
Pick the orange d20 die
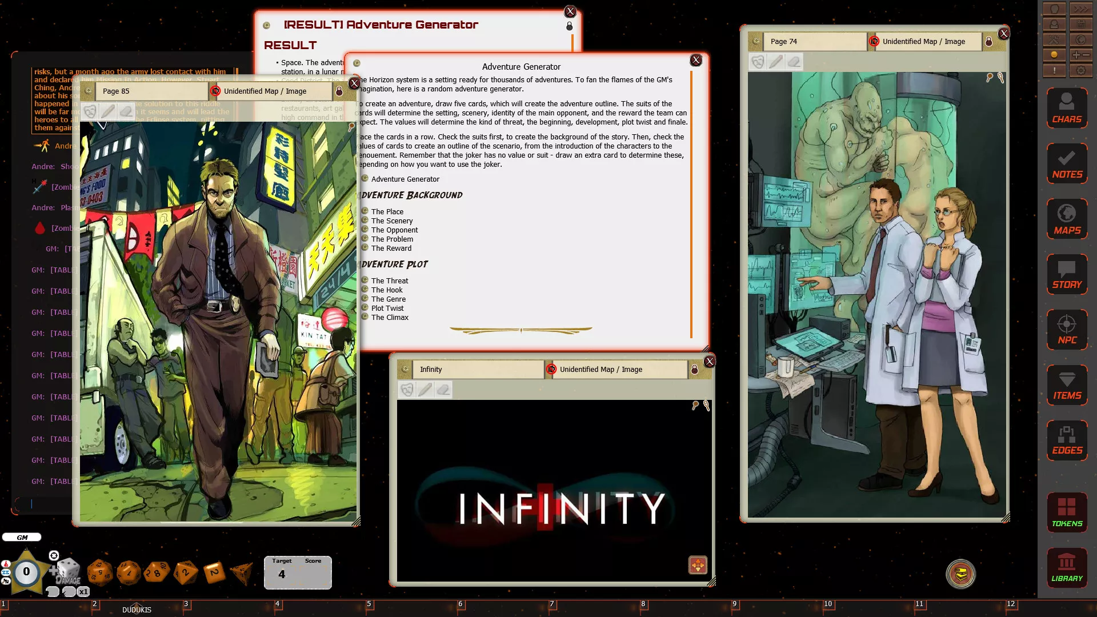click(x=99, y=572)
